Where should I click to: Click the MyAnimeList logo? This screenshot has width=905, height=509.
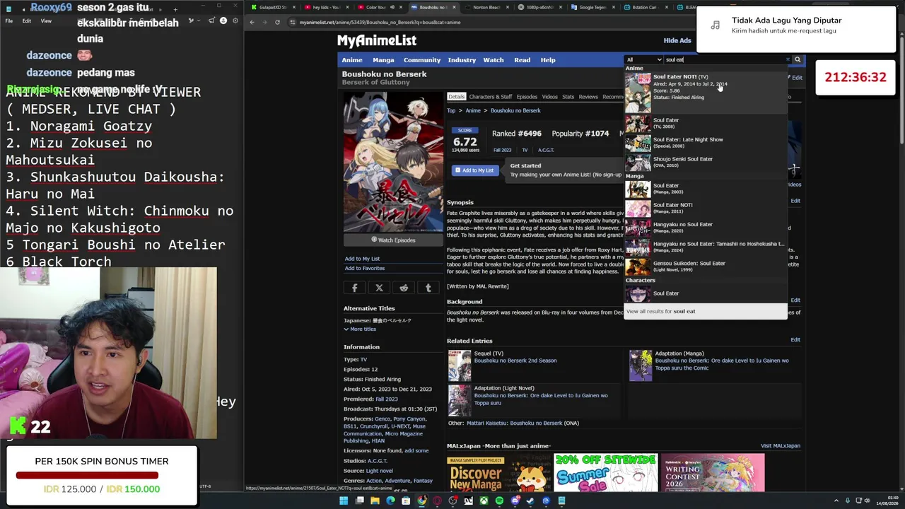pos(377,41)
